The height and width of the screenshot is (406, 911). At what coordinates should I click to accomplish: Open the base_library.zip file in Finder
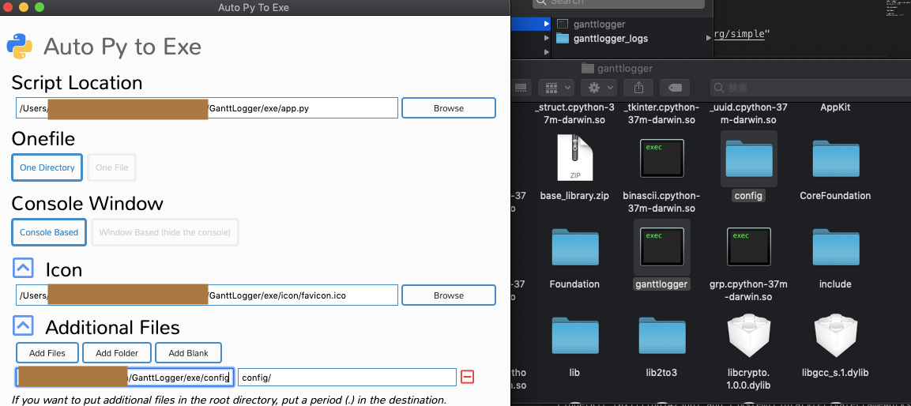click(574, 157)
